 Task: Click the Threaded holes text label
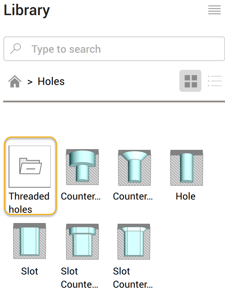coord(29,203)
